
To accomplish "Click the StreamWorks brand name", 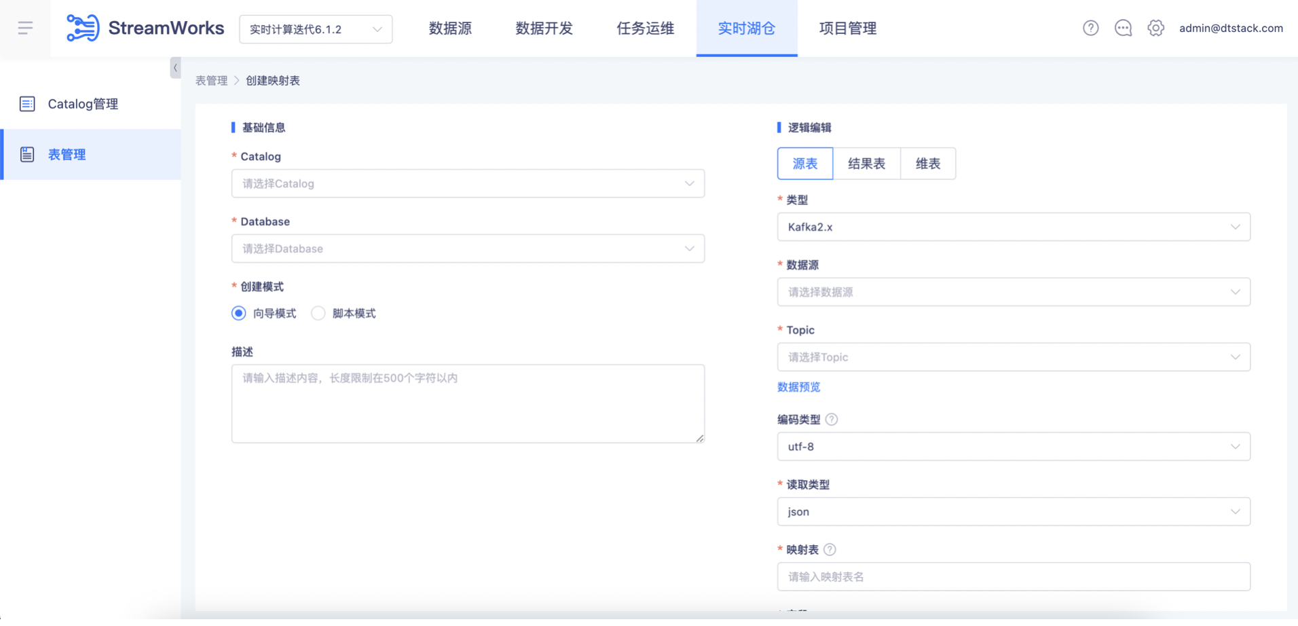I will click(166, 28).
